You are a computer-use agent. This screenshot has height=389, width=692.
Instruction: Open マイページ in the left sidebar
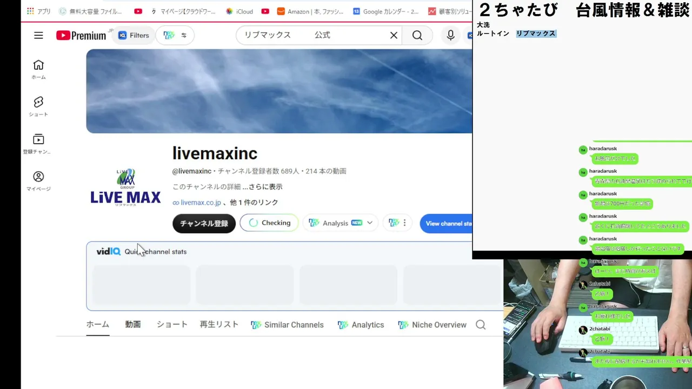click(x=38, y=181)
